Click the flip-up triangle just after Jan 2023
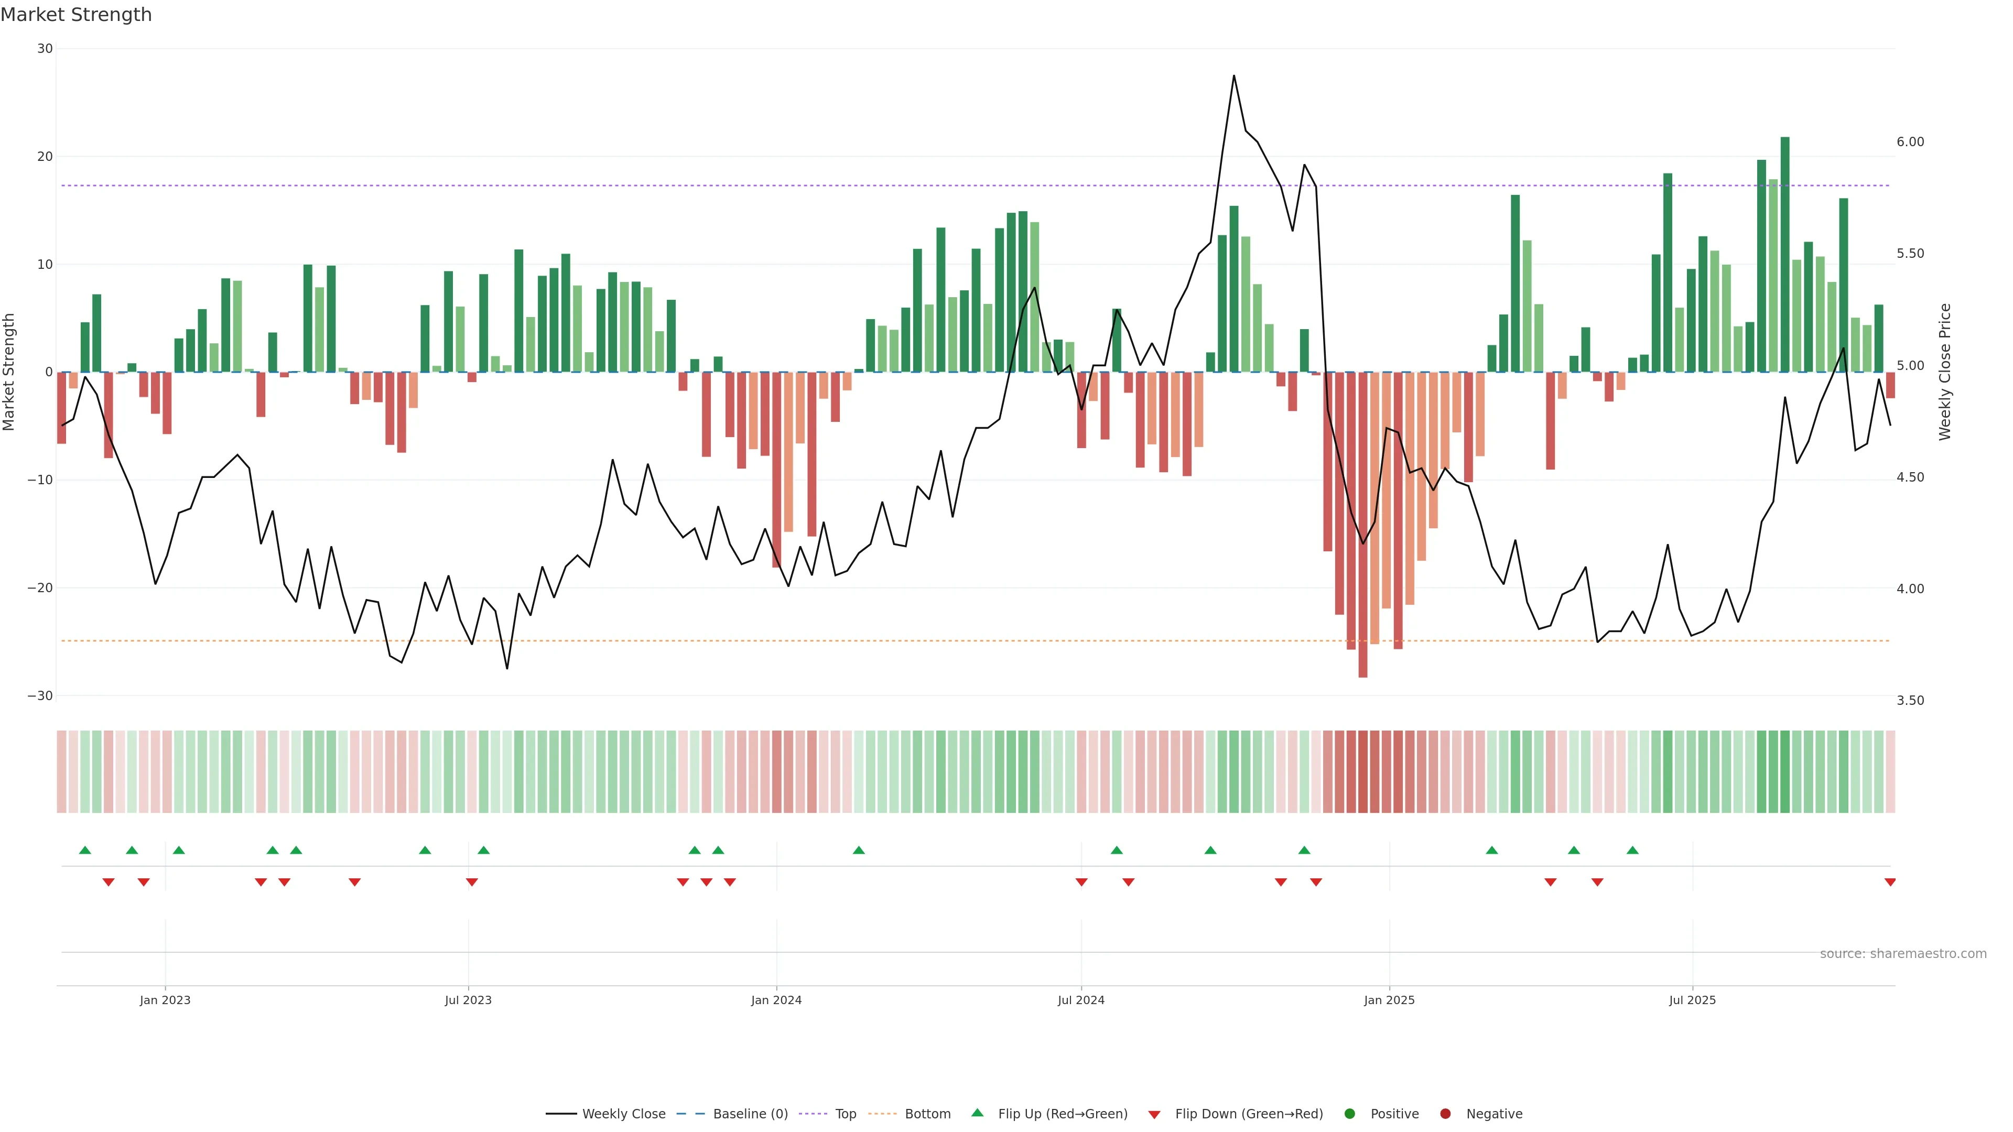The image size is (2013, 1132). (179, 850)
